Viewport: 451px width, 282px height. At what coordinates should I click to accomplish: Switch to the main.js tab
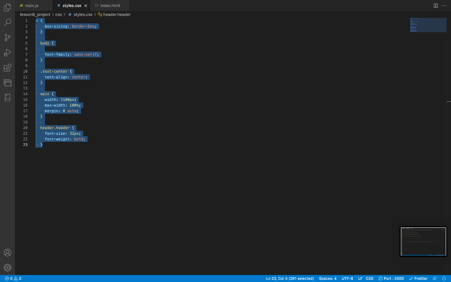[x=31, y=6]
